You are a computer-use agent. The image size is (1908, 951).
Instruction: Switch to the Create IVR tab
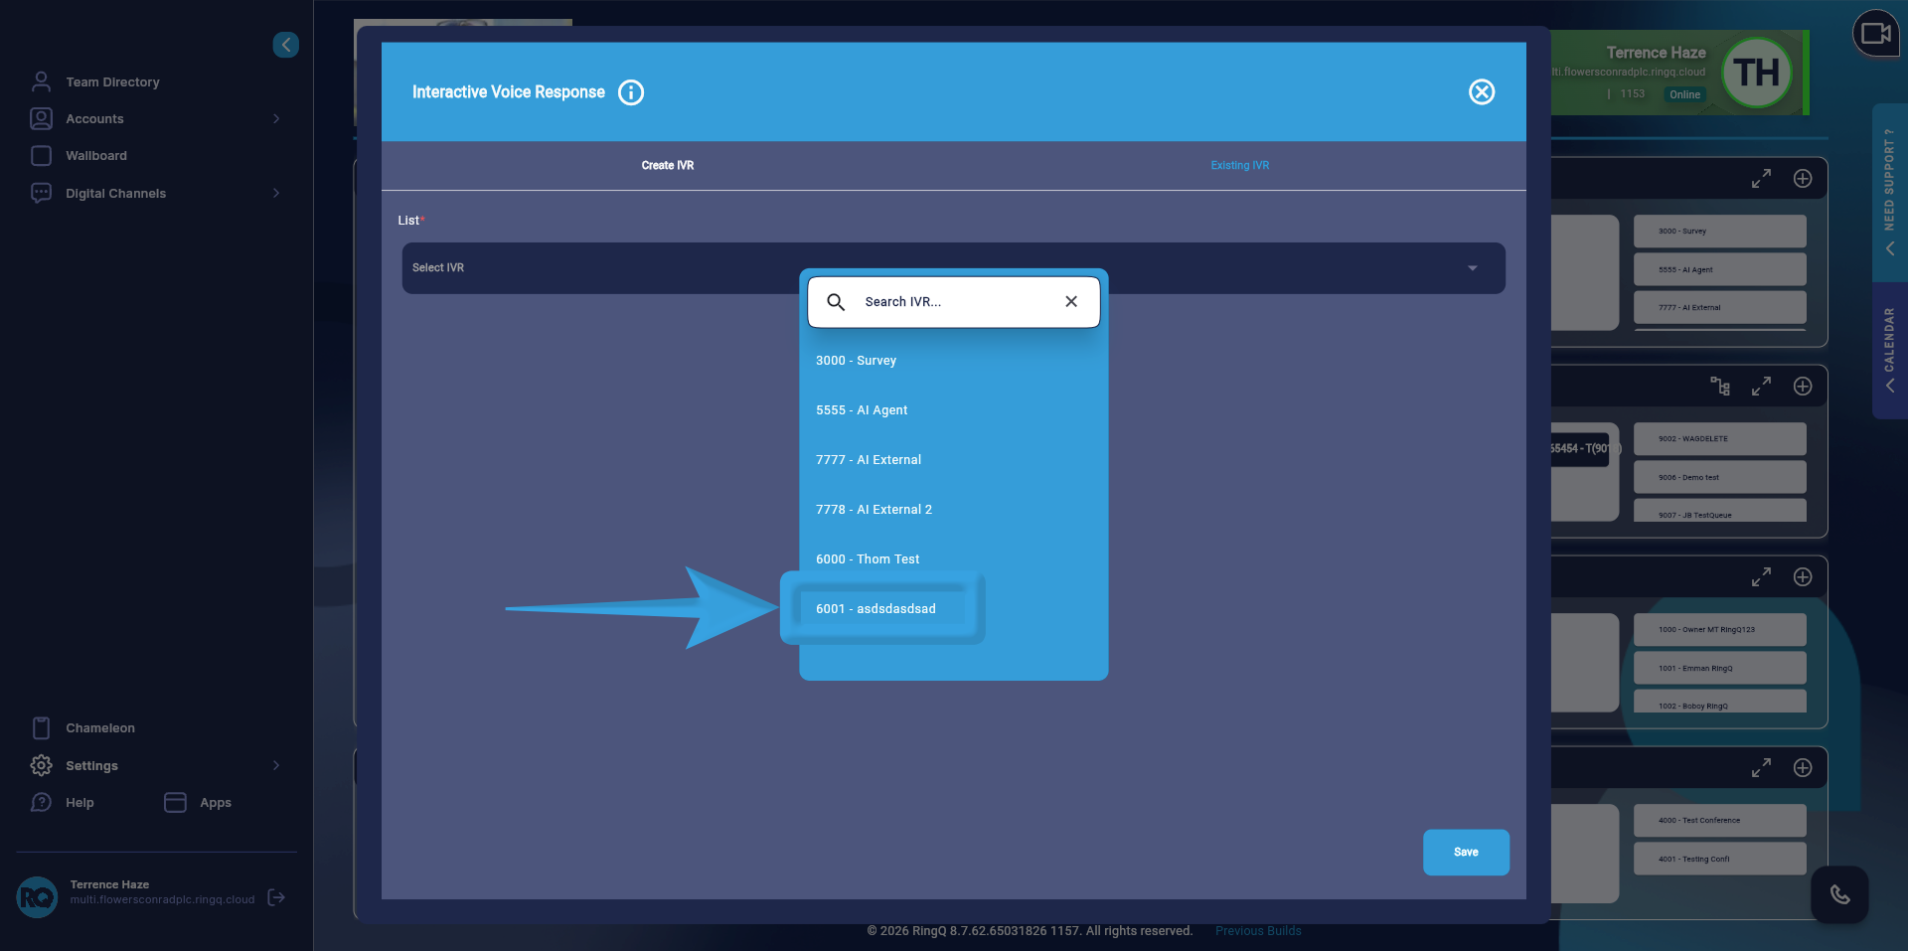[x=667, y=166]
